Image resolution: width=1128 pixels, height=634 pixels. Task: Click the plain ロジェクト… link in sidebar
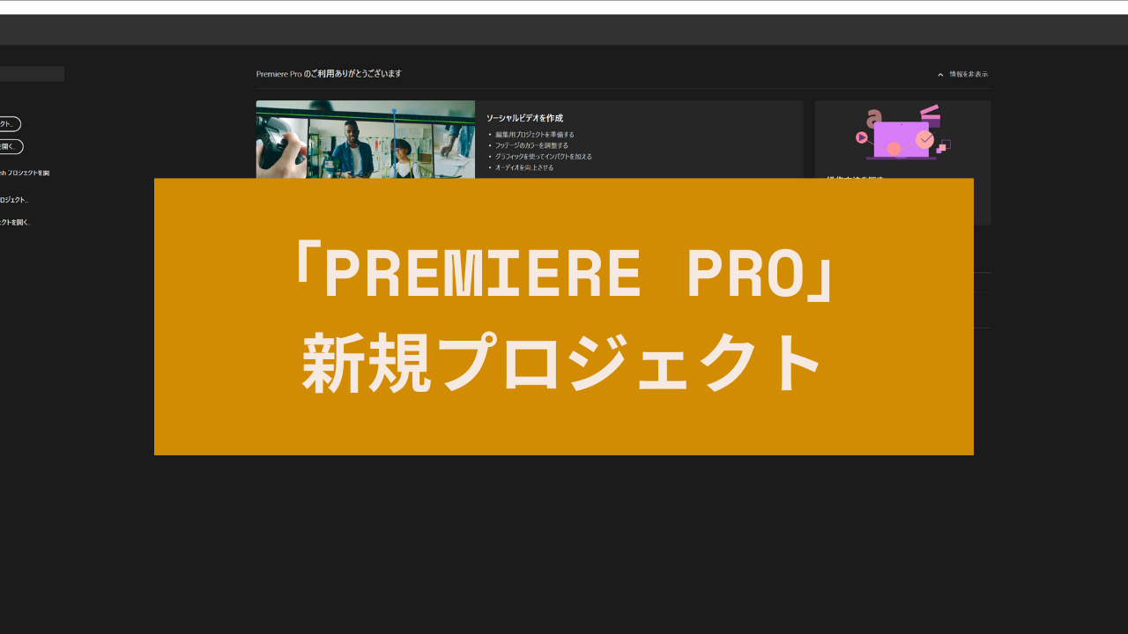(x=14, y=200)
